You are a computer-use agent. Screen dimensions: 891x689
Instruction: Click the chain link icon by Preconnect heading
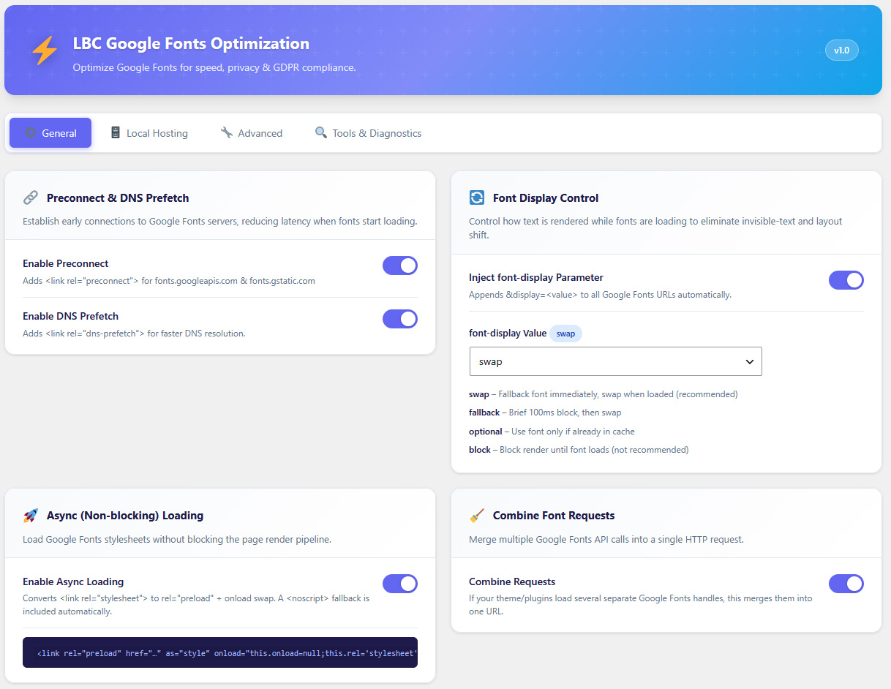(31, 197)
